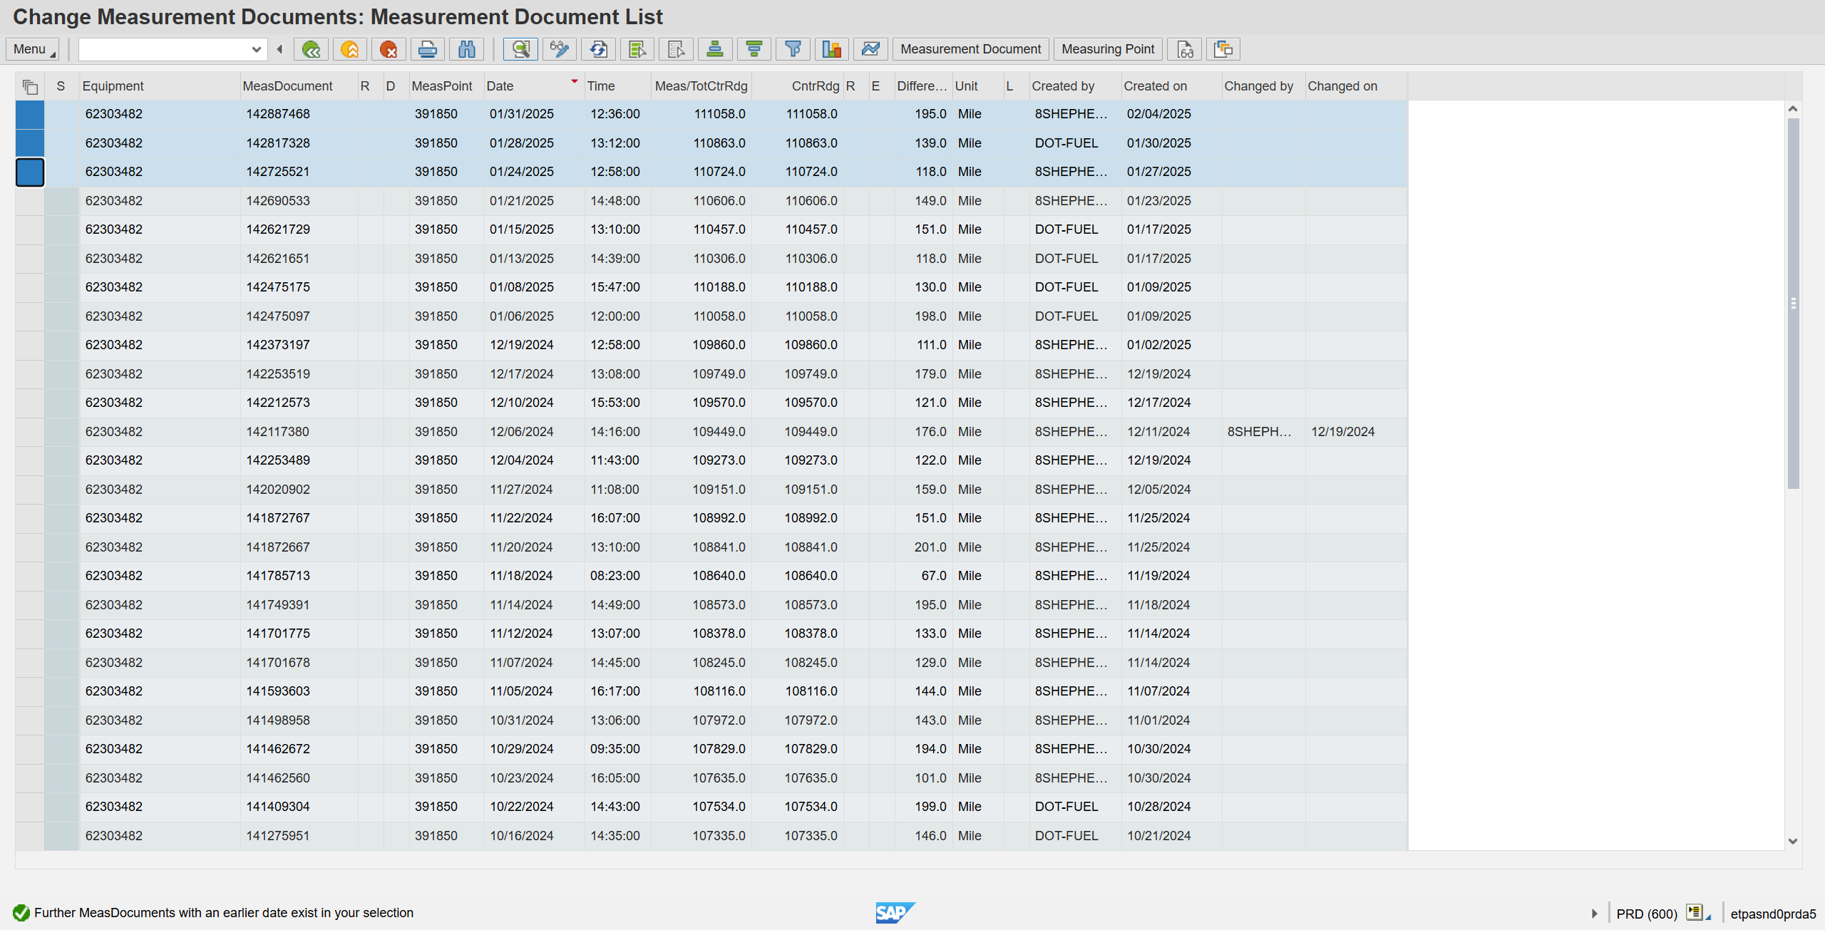1825x930 pixels.
Task: Click the Refresh icon
Action: [x=599, y=49]
